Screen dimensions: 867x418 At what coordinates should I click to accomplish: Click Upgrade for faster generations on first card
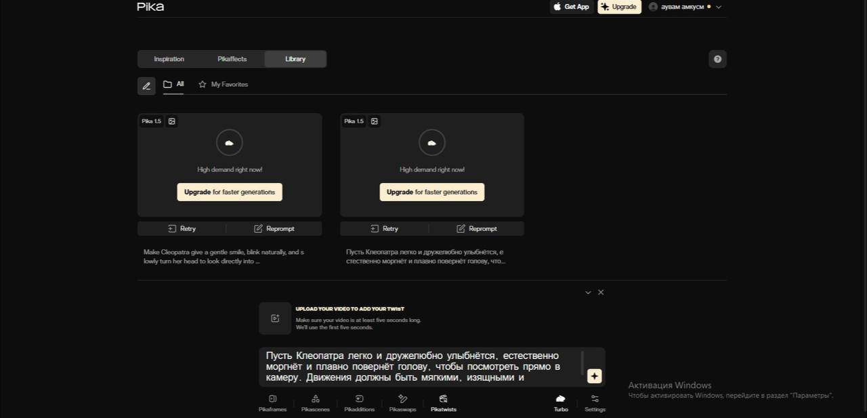click(230, 192)
